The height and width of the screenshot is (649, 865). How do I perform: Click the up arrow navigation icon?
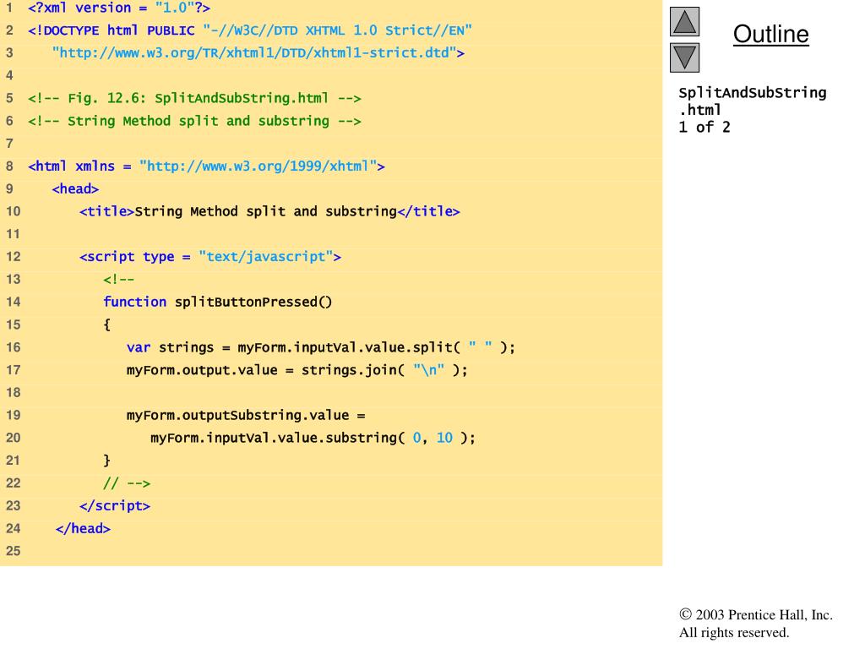pyautogui.click(x=684, y=21)
